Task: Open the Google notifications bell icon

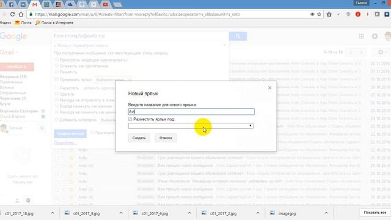Action: click(x=375, y=37)
